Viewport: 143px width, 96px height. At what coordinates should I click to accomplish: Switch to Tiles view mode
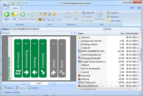[53, 19]
